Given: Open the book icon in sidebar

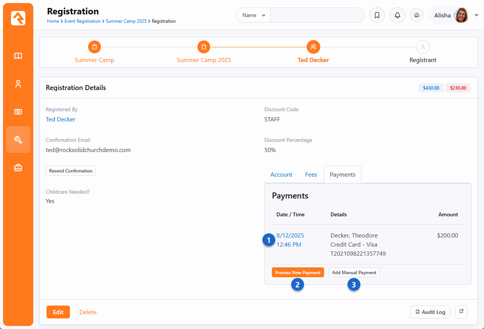Looking at the screenshot, I should point(18,56).
